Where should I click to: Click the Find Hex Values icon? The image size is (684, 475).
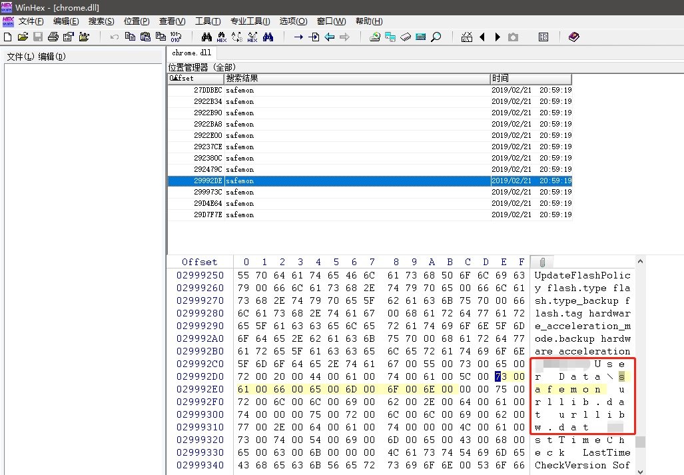click(x=221, y=37)
